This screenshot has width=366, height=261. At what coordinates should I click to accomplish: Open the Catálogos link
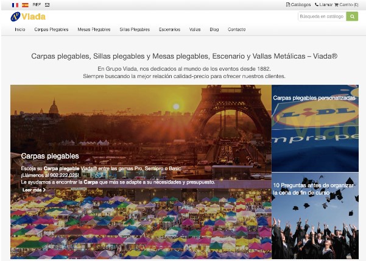298,4
